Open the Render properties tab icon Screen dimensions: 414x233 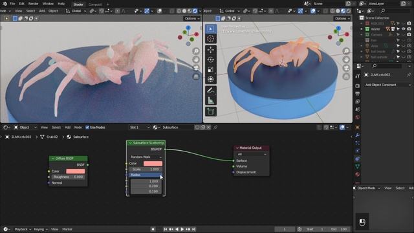357,86
